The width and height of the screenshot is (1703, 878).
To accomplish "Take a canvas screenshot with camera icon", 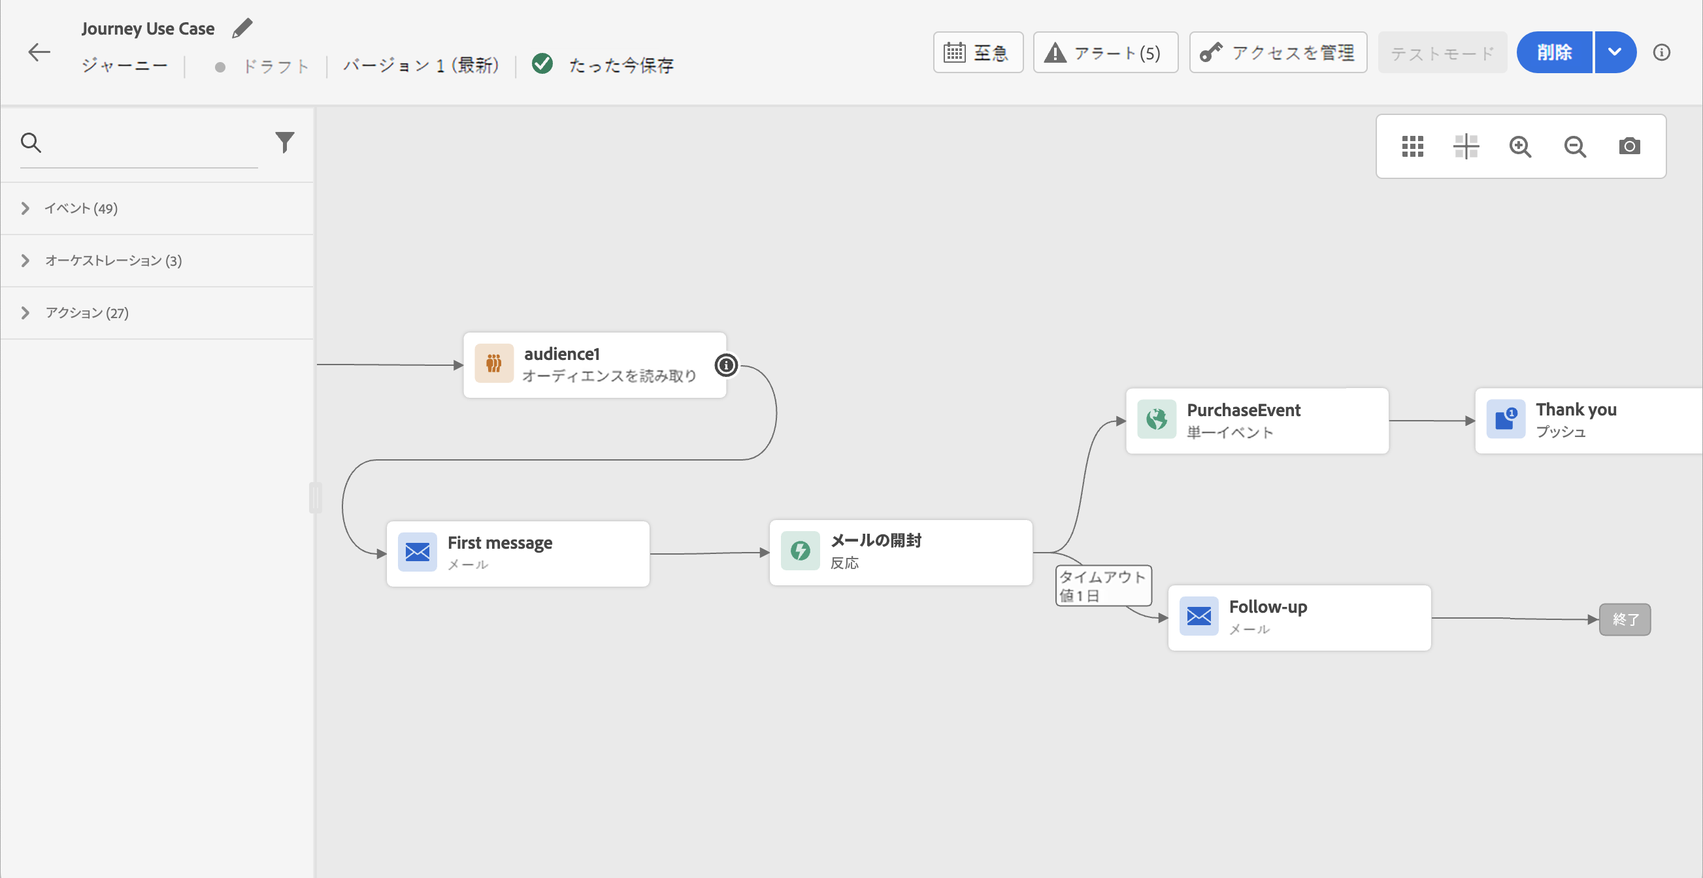I will [1629, 146].
